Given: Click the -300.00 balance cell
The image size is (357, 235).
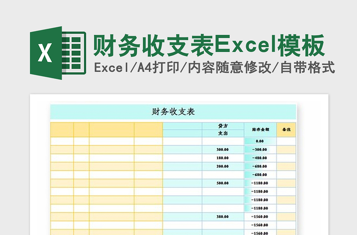Looking at the screenshot, I should pyautogui.click(x=261, y=150).
